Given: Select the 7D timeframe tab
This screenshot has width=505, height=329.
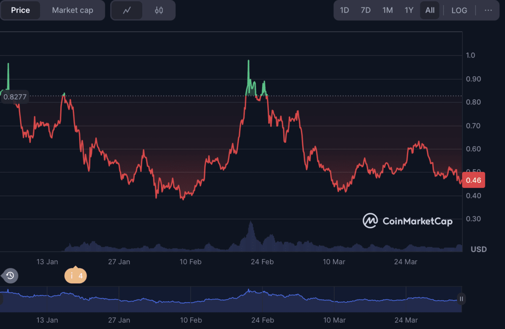Looking at the screenshot, I should [x=366, y=10].
